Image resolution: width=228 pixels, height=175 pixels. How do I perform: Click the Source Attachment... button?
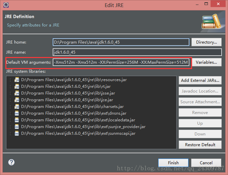pyautogui.click(x=200, y=102)
